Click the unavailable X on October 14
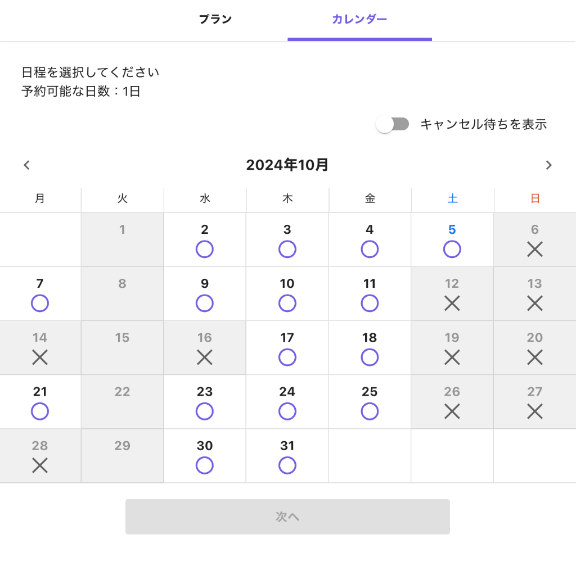Viewport: 576px width, 566px height. [40, 357]
